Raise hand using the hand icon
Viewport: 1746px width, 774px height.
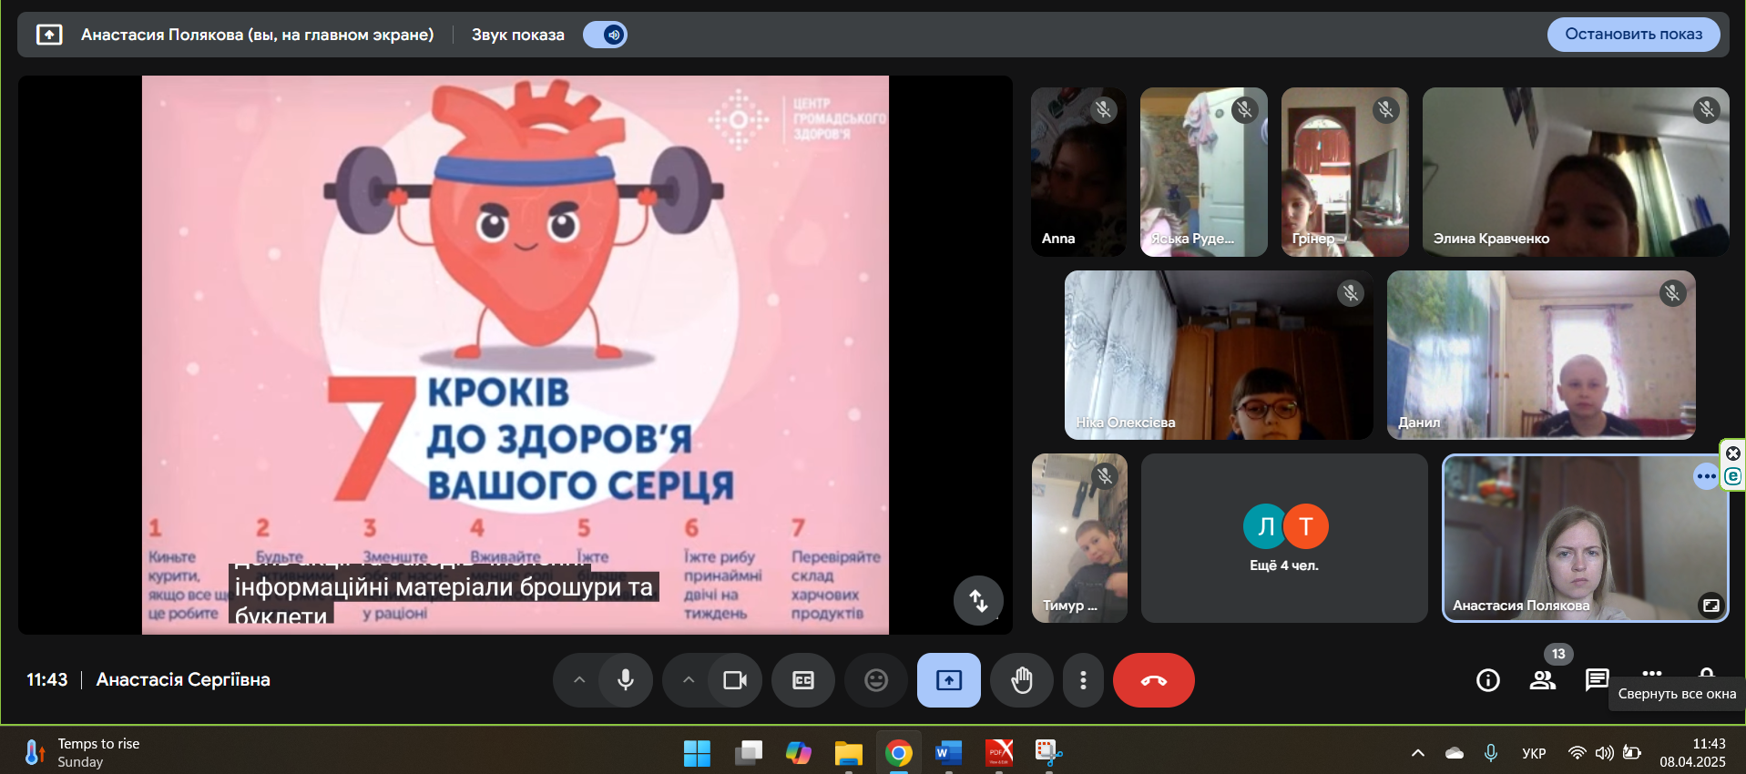click(x=1022, y=680)
